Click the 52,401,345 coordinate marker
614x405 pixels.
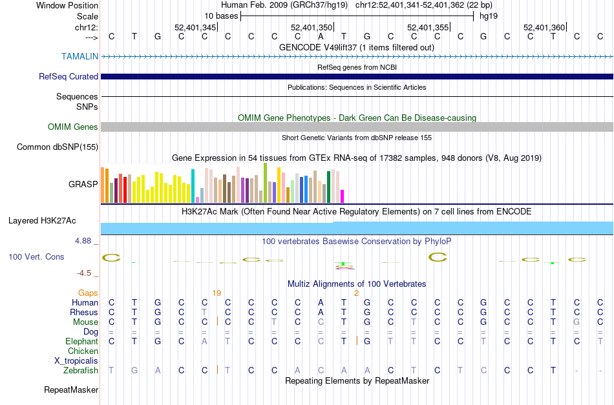point(195,27)
